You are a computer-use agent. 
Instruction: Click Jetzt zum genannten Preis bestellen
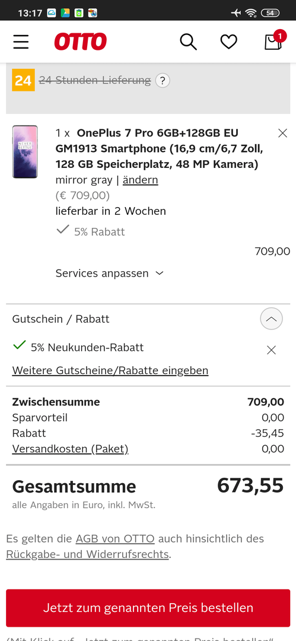tap(148, 608)
